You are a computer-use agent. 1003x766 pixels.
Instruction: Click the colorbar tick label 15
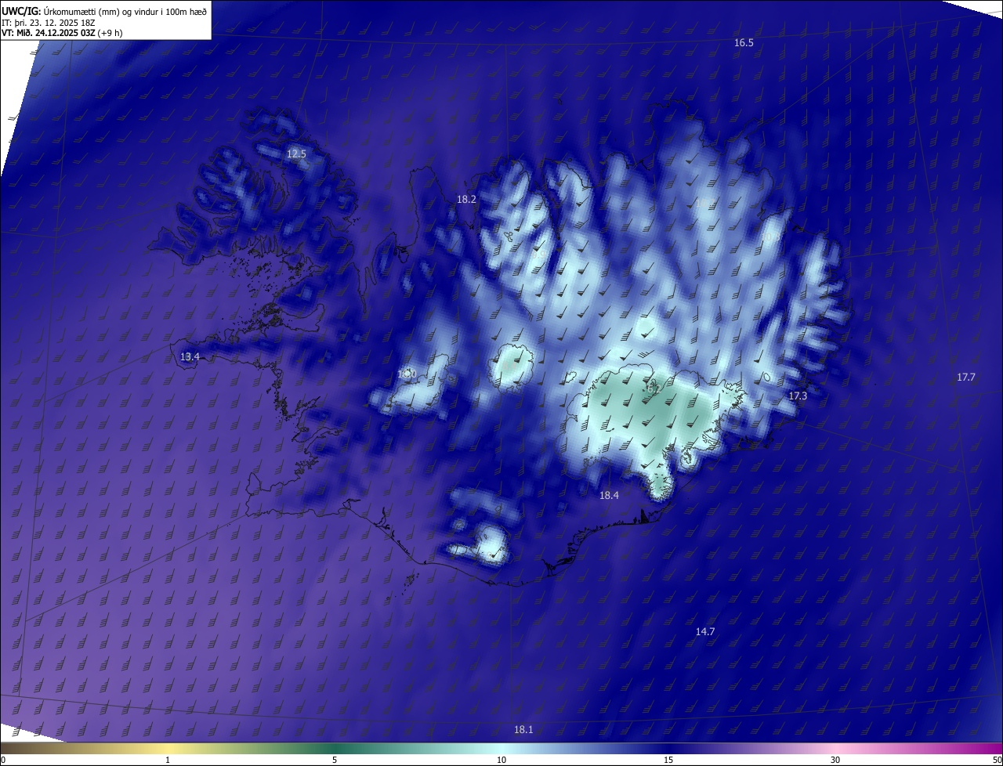tap(668, 760)
